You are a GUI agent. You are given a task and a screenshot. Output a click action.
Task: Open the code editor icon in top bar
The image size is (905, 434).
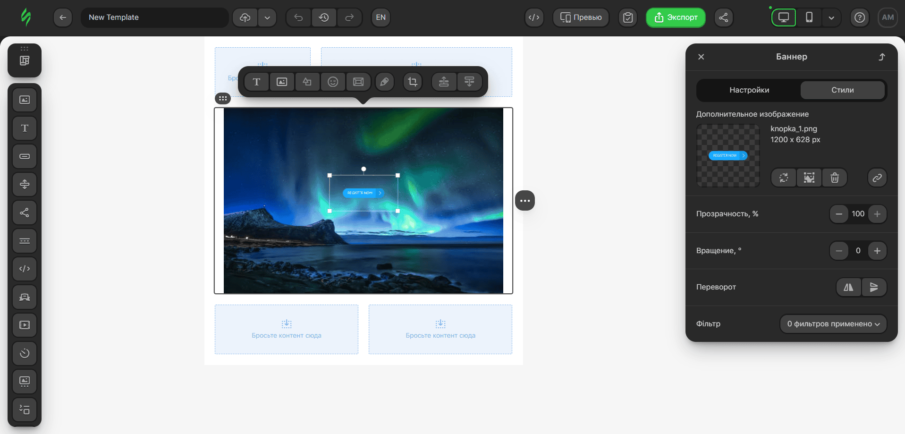(534, 17)
